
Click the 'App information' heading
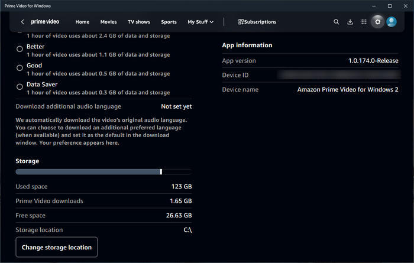pos(247,45)
